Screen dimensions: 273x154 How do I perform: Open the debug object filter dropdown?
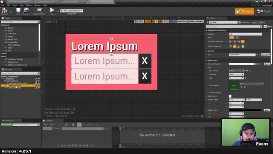click(x=71, y=11)
